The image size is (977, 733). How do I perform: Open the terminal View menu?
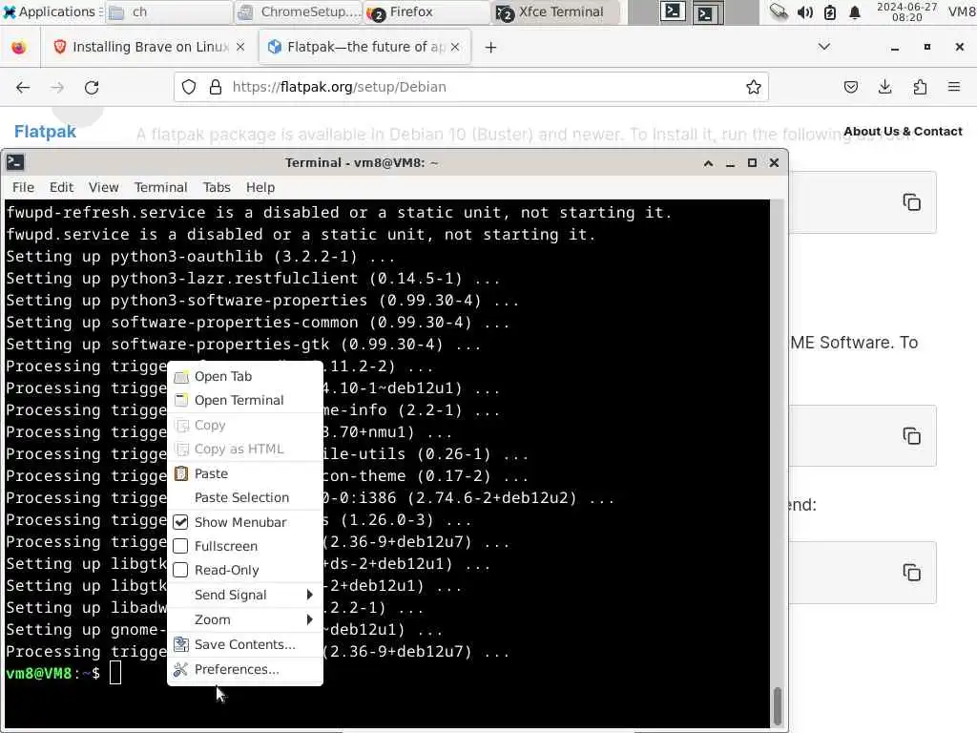(103, 187)
